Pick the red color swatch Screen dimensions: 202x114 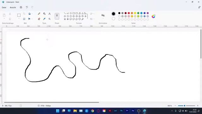tap(129, 13)
